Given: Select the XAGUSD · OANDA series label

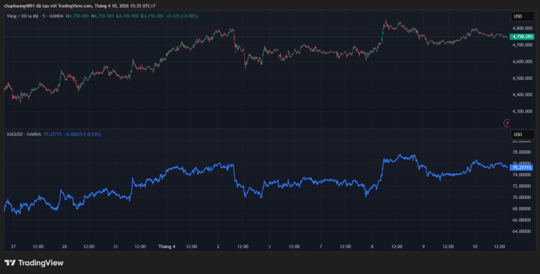Looking at the screenshot, I should 23,134.
